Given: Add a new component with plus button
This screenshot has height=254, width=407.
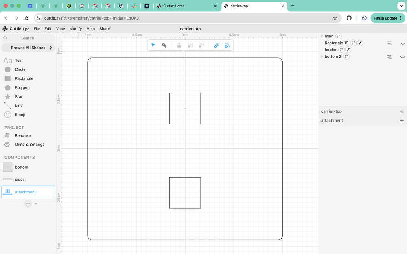Looking at the screenshot, I should coord(28,204).
